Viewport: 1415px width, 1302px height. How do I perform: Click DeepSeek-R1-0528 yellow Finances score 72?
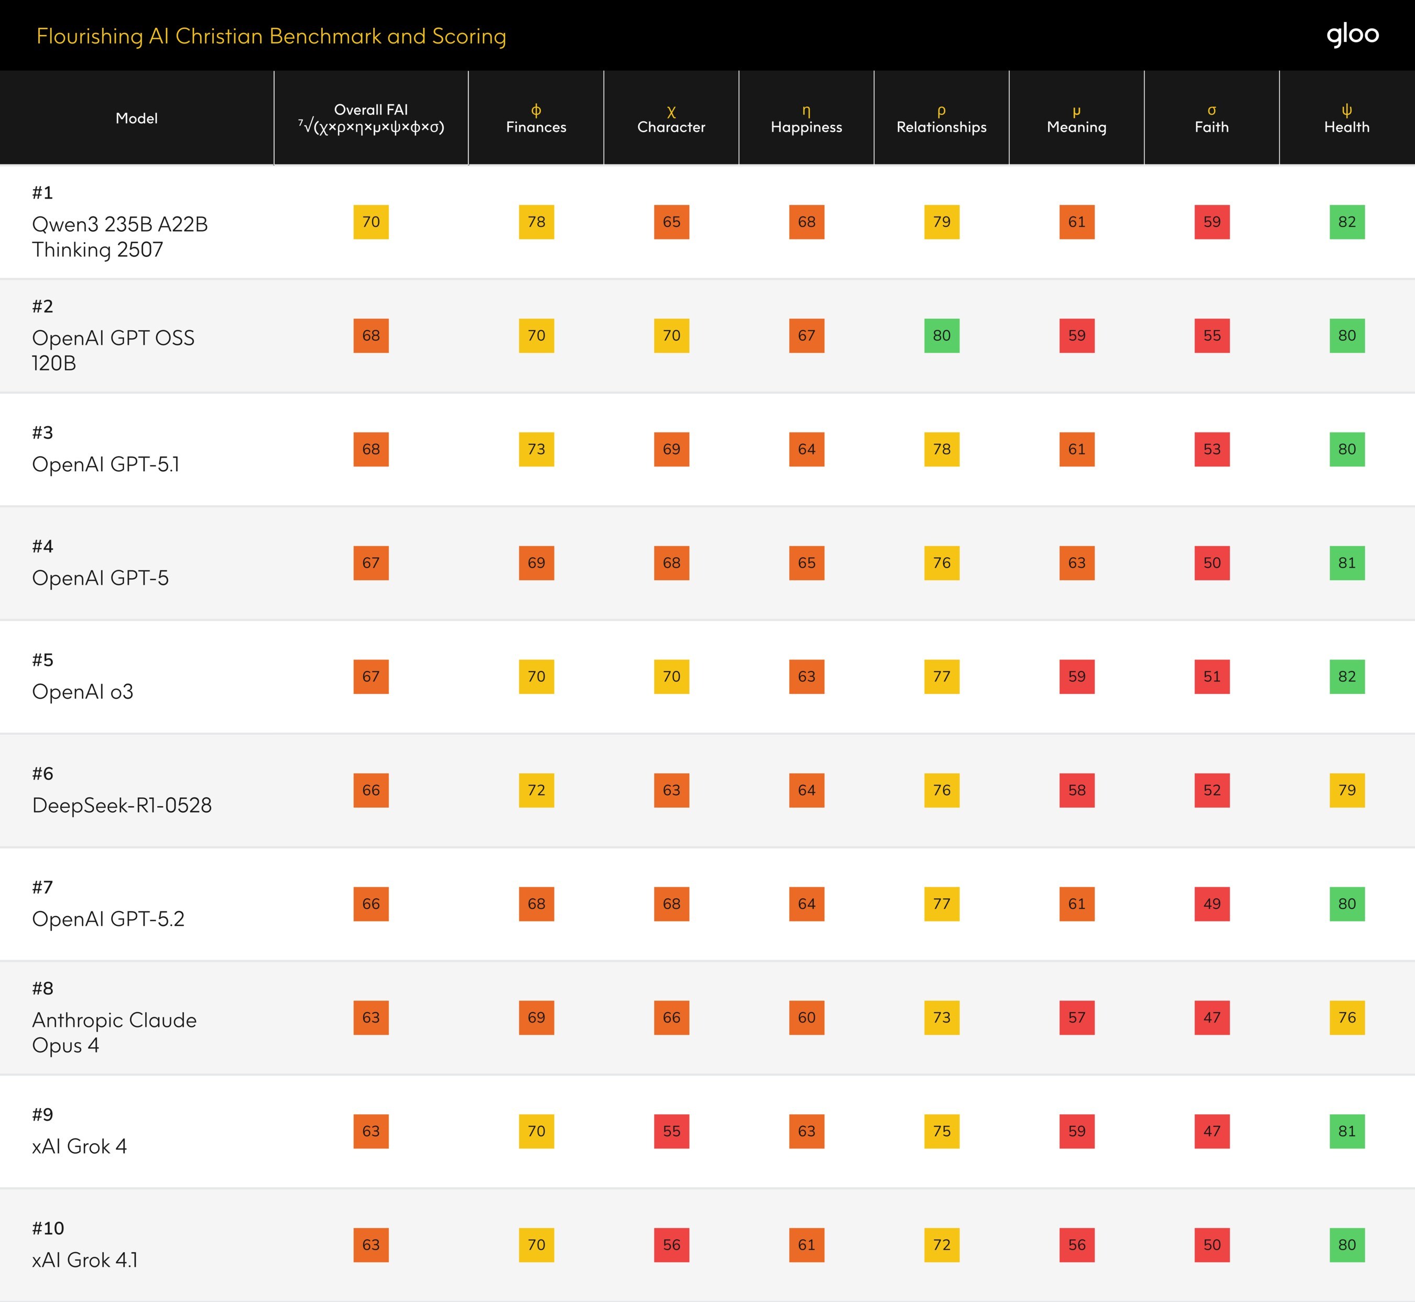pos(536,790)
